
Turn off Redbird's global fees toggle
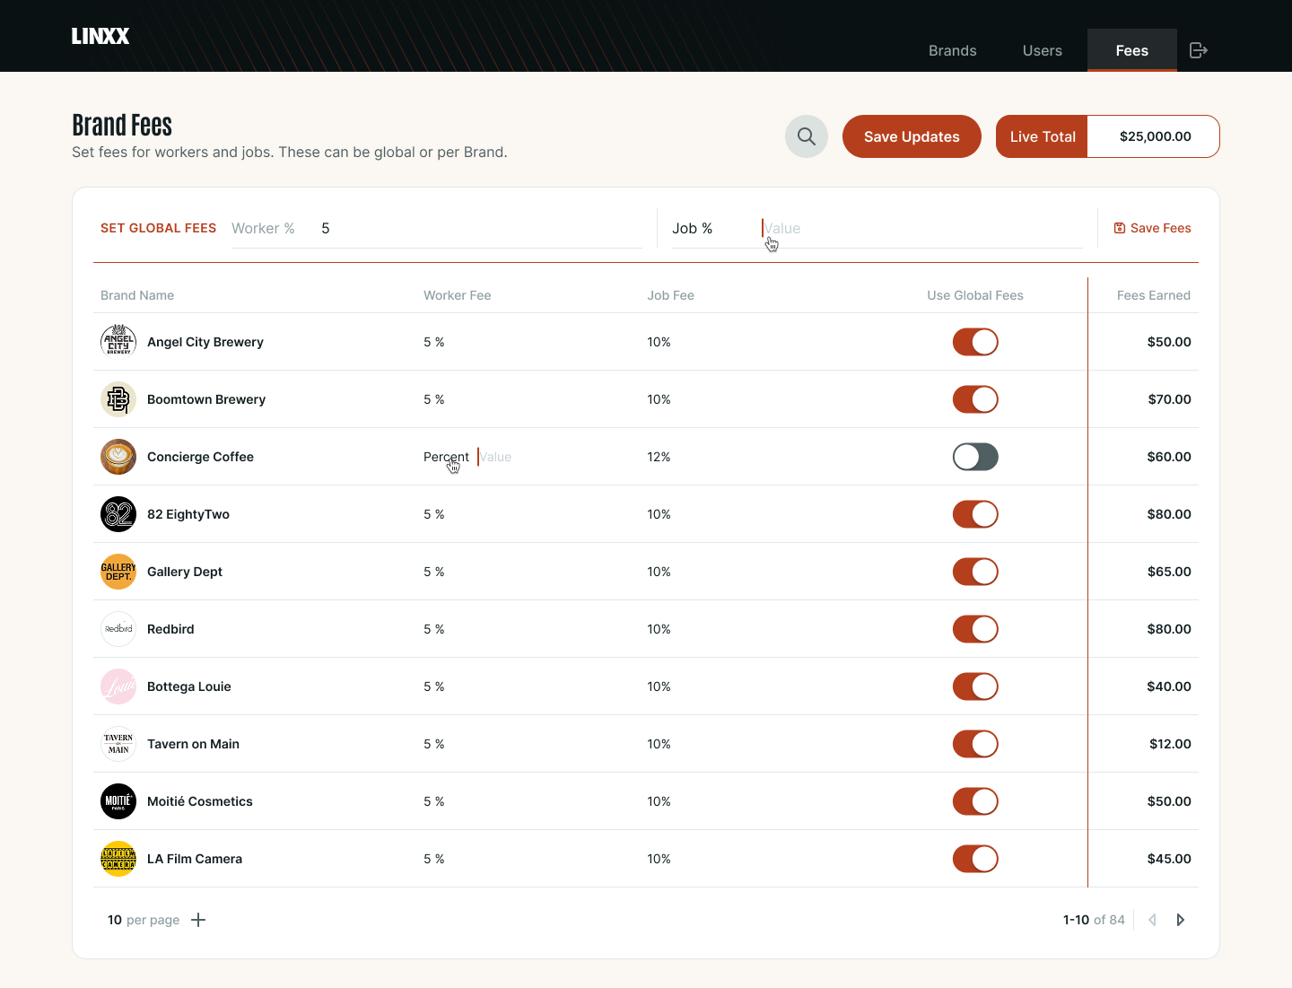click(x=975, y=629)
